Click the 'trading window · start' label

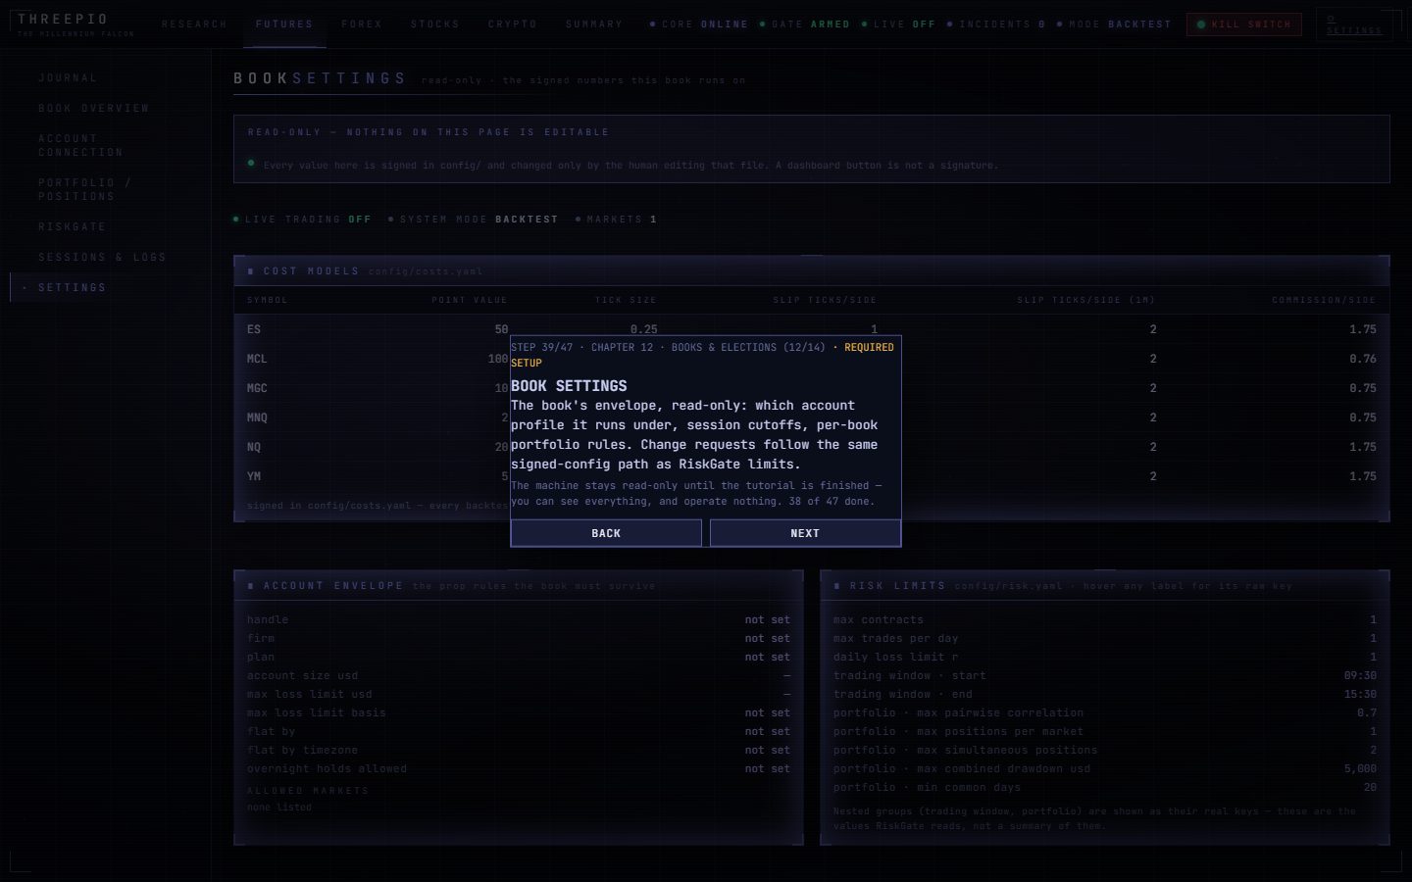(x=910, y=675)
